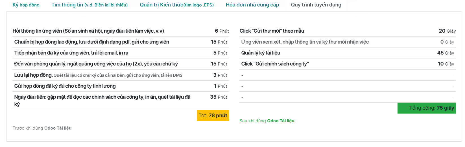Select Quản lý ký tài liệu row
The height and width of the screenshot is (147, 465).
348,53
